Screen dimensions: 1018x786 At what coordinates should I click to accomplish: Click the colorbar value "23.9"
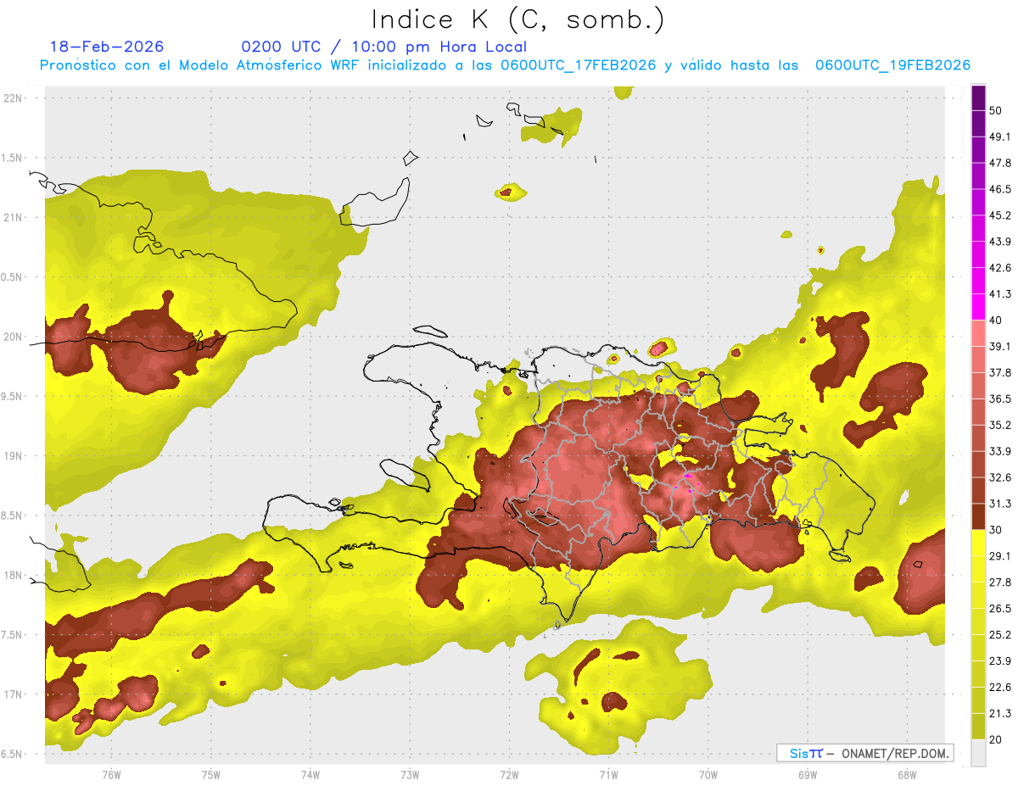[1000, 661]
